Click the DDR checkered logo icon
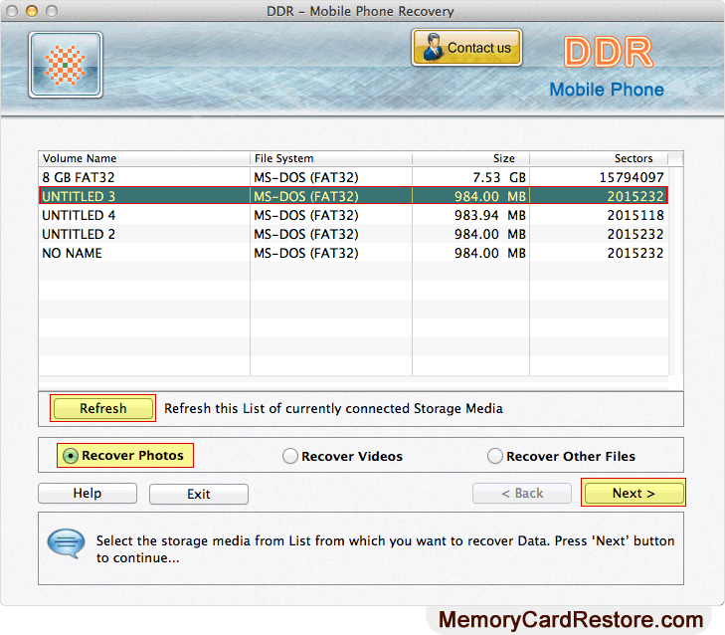Screen dimensions: 725x635 pyautogui.click(x=66, y=65)
